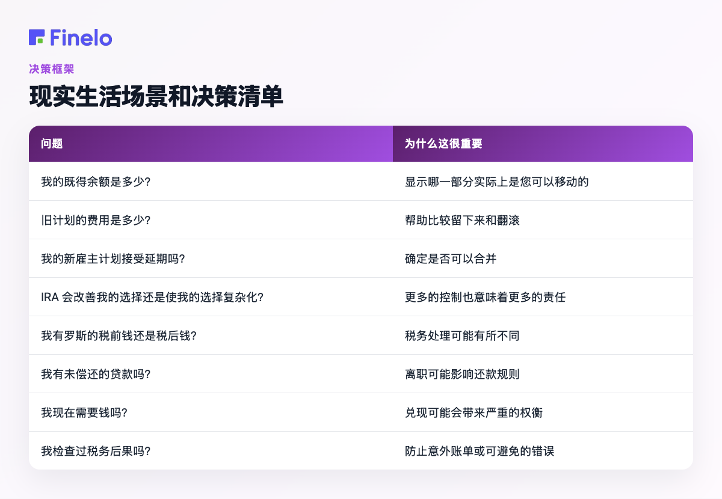Viewport: 722px width, 499px height.
Task: Click the row 旧计划的费用是多少?
Action: pos(361,220)
